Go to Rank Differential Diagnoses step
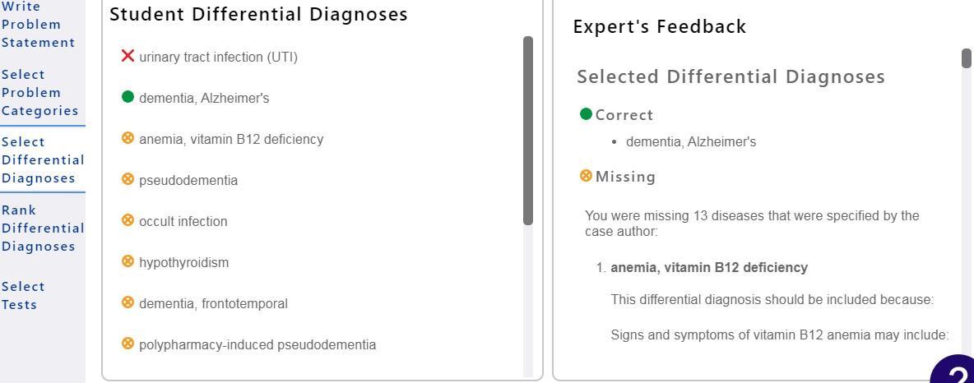974x383 pixels. [x=43, y=228]
